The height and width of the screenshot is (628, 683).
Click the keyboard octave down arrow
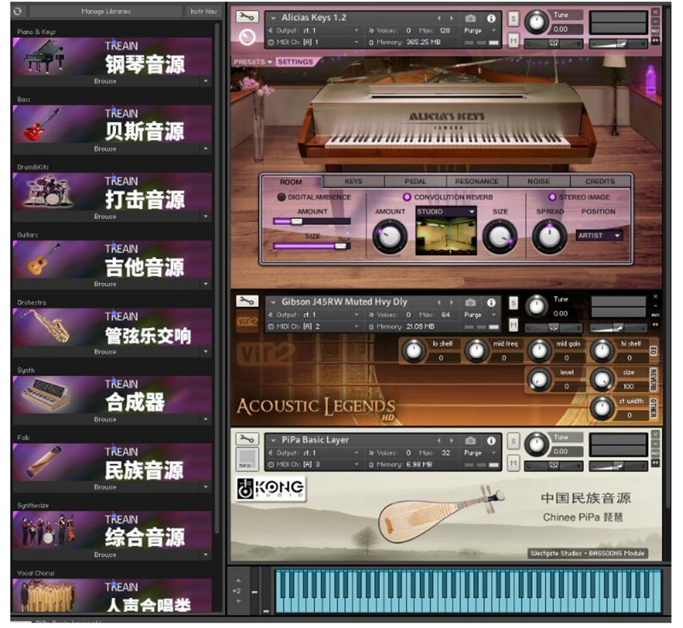pyautogui.click(x=238, y=601)
